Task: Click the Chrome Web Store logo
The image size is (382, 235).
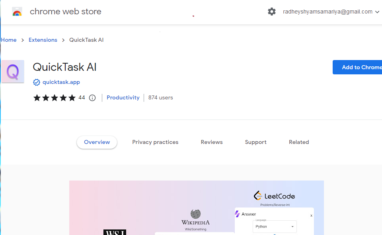Action: (17, 12)
